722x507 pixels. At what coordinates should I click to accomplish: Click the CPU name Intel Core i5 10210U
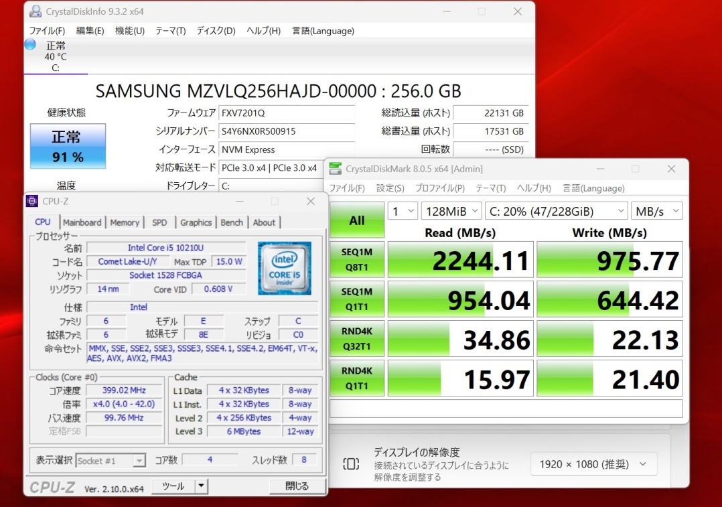point(166,248)
